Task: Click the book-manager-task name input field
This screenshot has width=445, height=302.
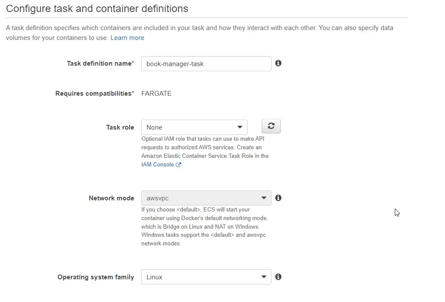Action: coord(206,63)
